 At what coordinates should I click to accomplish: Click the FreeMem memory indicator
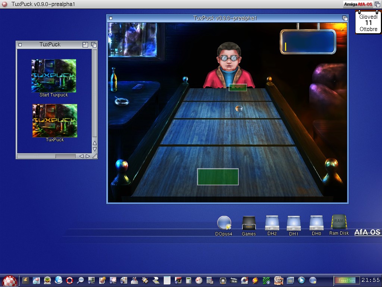[x=347, y=280]
